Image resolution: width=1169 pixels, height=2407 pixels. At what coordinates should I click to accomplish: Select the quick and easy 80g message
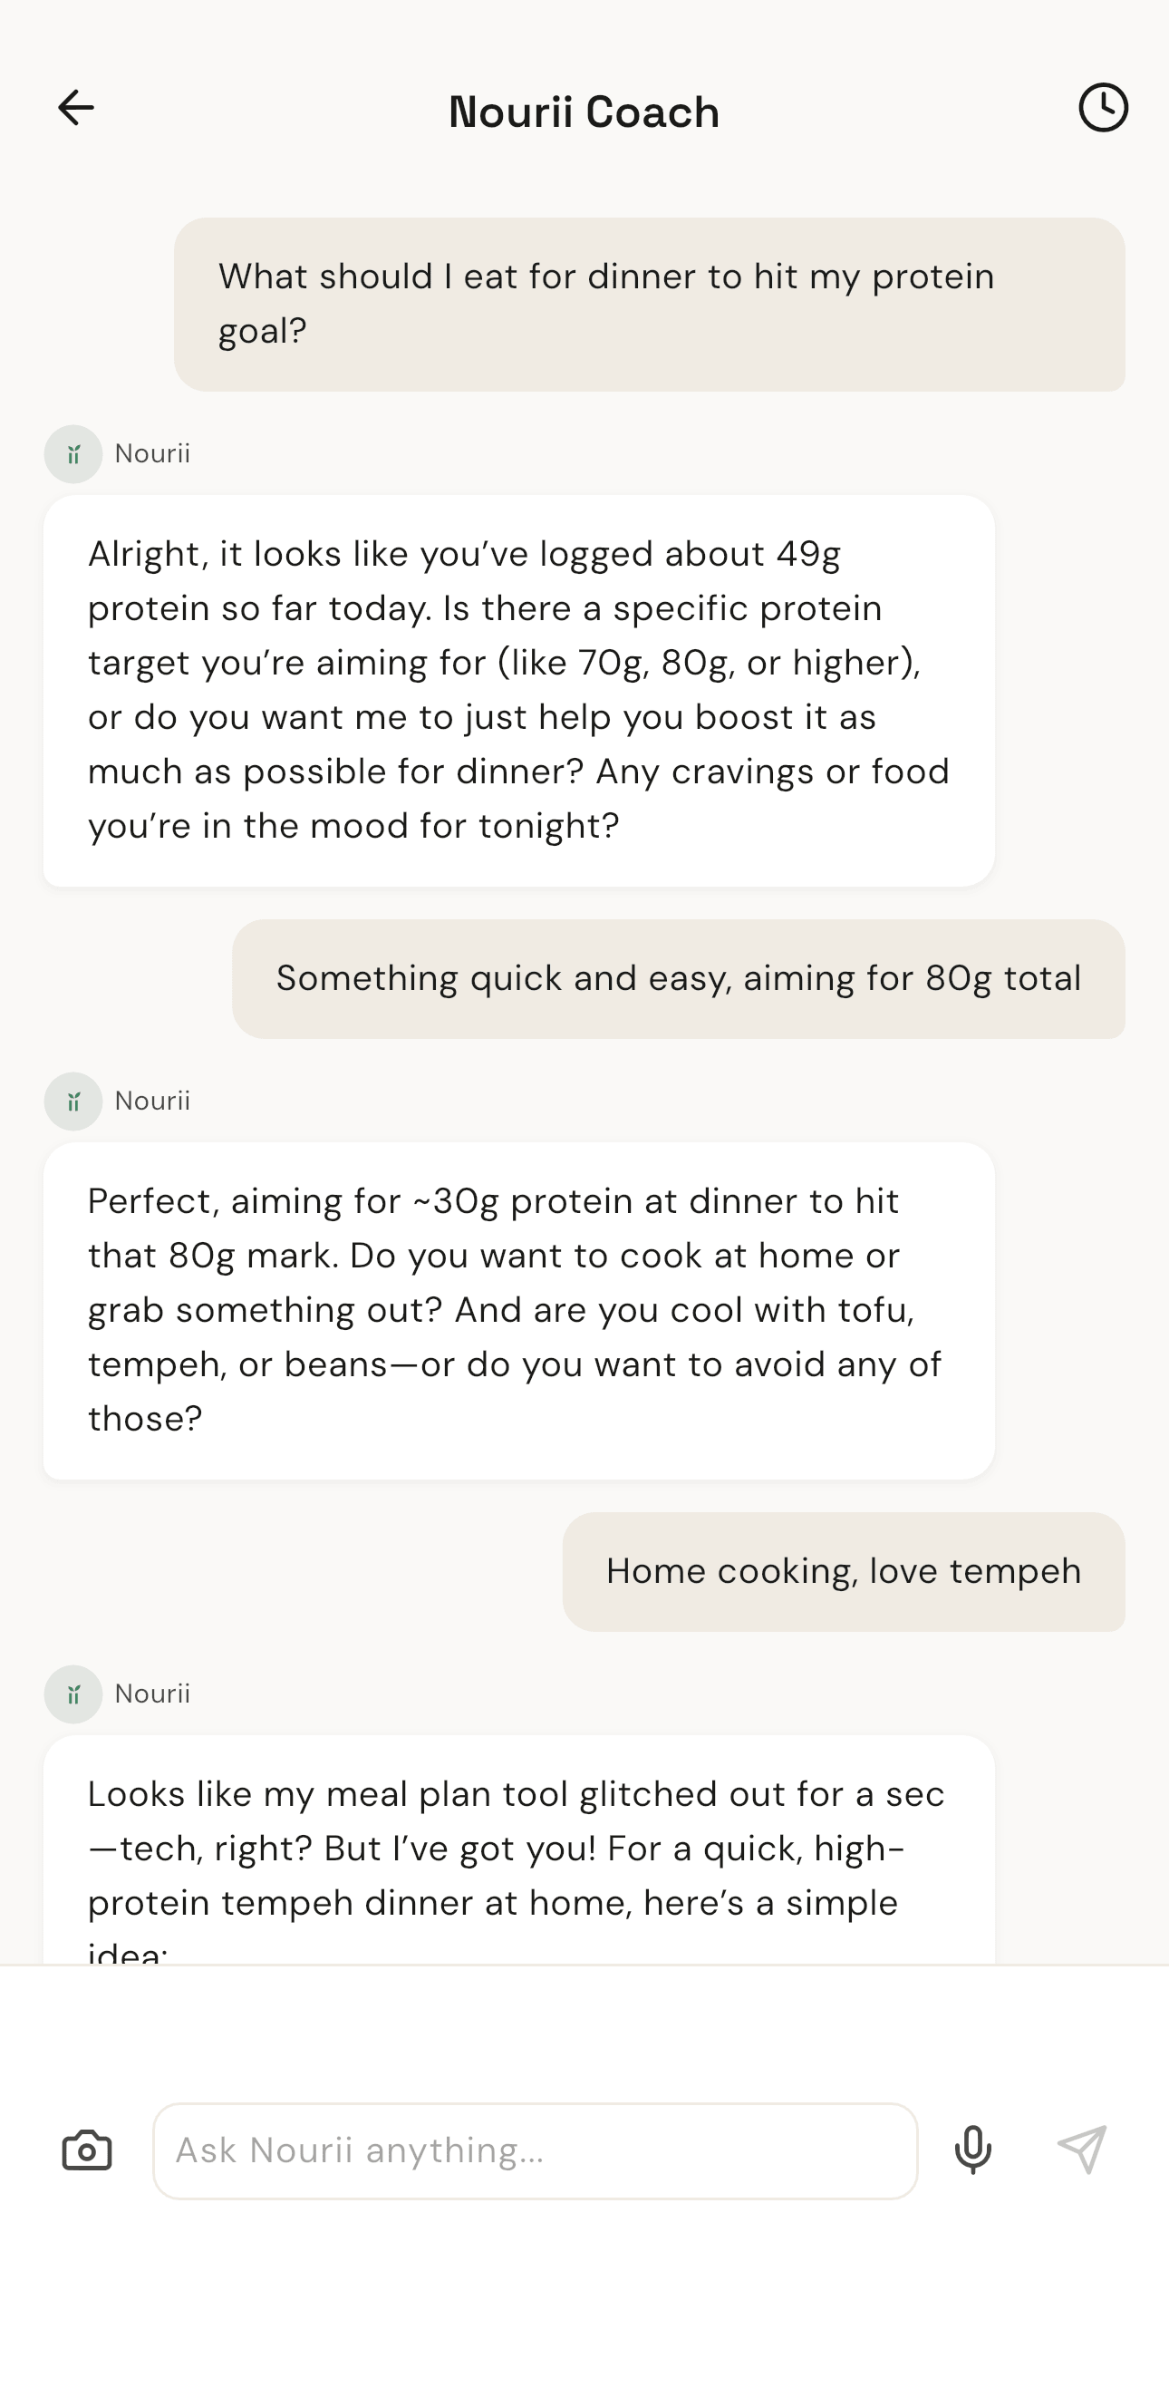tap(678, 977)
